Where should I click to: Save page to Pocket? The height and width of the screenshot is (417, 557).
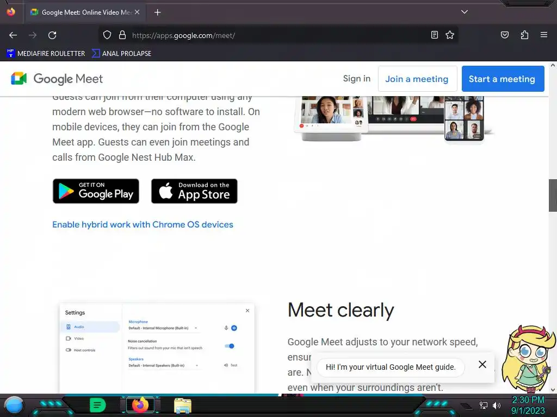pos(504,35)
